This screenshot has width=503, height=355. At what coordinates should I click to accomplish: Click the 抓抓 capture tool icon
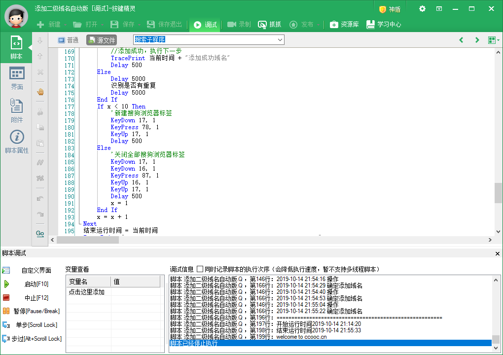[x=262, y=25]
